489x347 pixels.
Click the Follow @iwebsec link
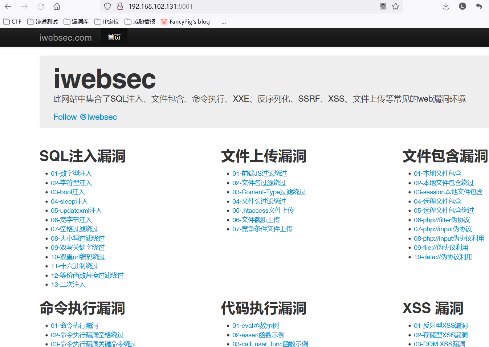85,117
